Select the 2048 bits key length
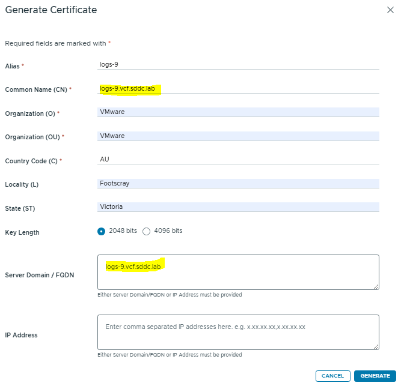Image resolution: width=404 pixels, height=386 pixels. [x=101, y=231]
